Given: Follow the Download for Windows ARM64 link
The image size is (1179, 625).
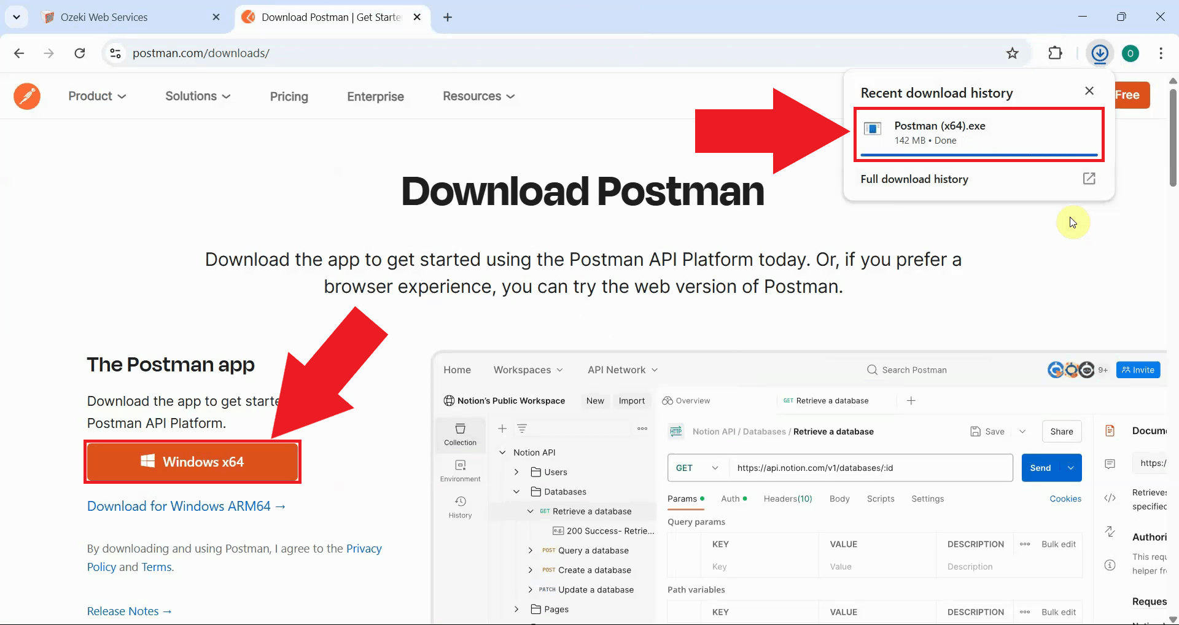Looking at the screenshot, I should click(x=185, y=506).
